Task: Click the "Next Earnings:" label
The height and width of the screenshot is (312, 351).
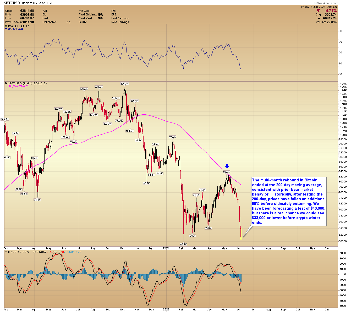Action: (x=120, y=22)
